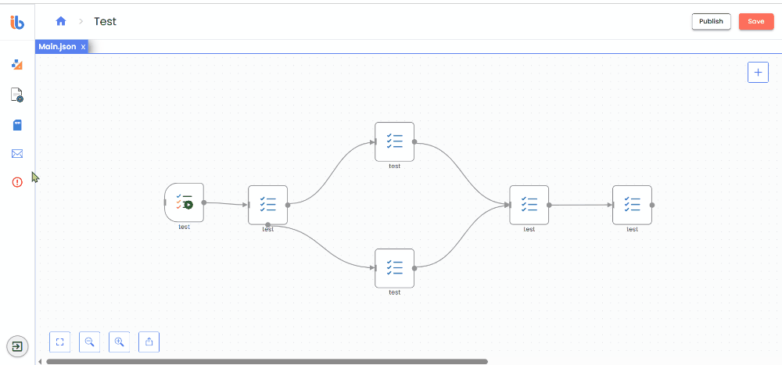This screenshot has height=365, width=782.
Task: Click the horizontal scrollbar thumb
Action: tap(267, 362)
